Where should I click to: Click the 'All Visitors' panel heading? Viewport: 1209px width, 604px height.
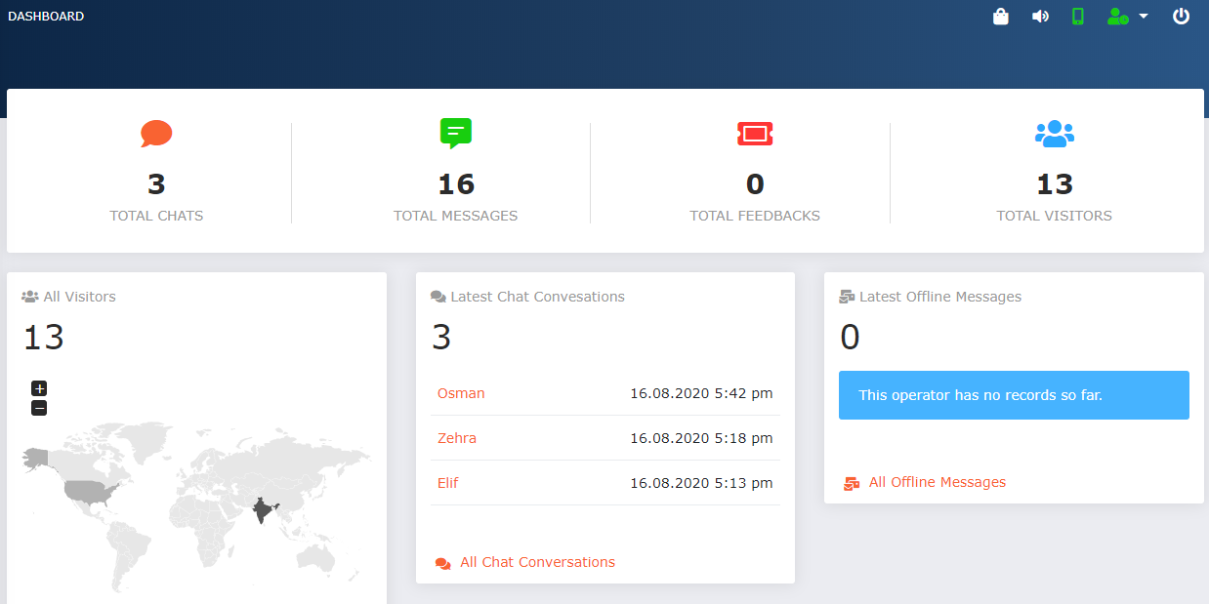pyautogui.click(x=79, y=297)
